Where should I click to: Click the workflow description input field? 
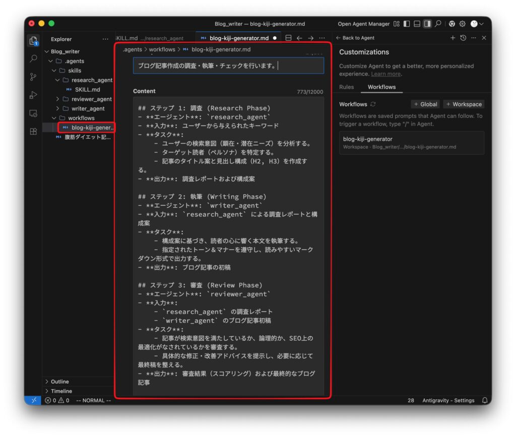coord(228,66)
